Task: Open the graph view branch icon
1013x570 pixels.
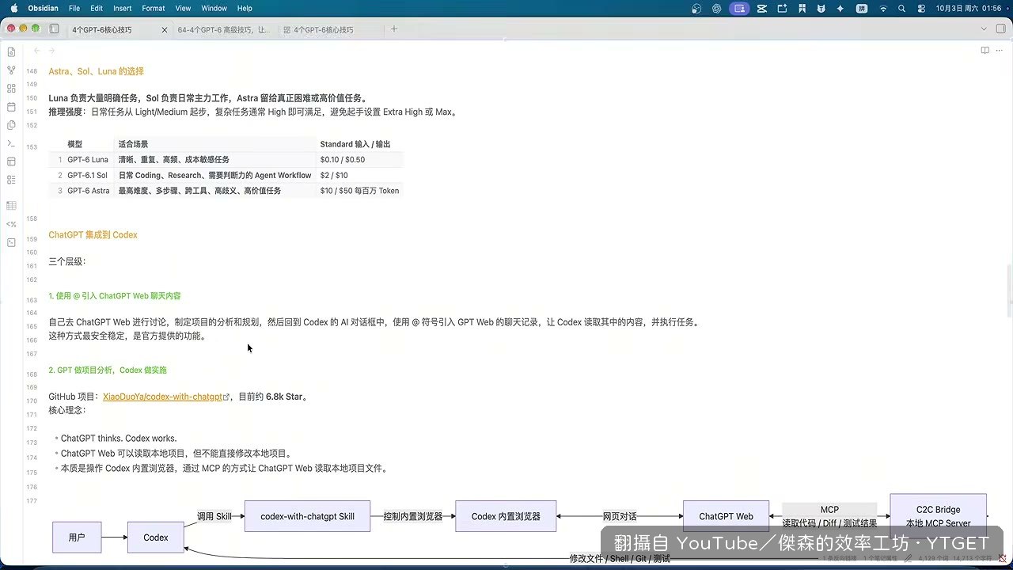Action: click(11, 70)
